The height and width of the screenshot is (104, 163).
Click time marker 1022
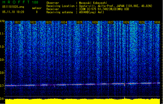tap(33, 22)
